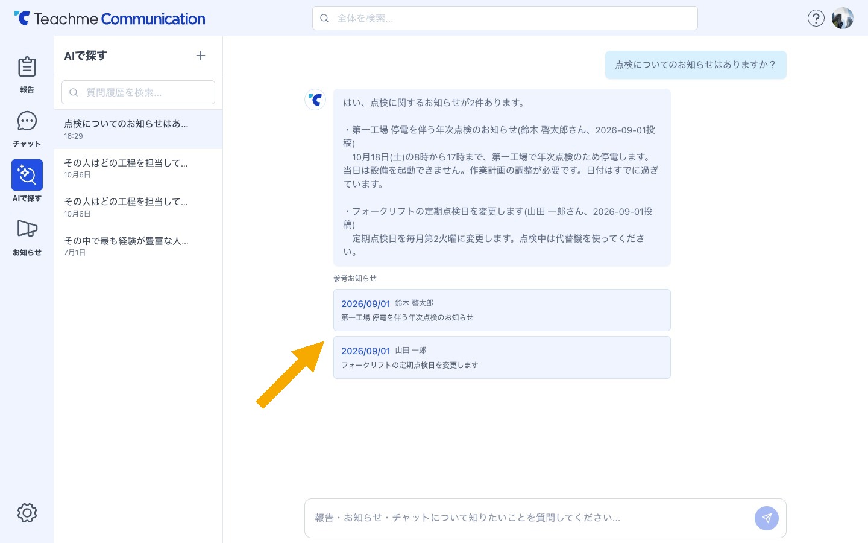This screenshot has width=868, height=543.
Task: Open settings via the gear icon
Action: coord(27,513)
